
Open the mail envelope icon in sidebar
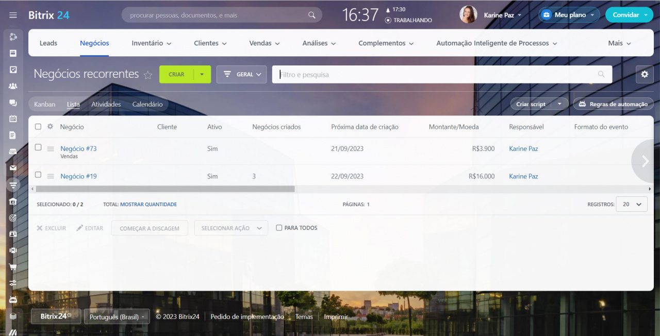[x=13, y=168]
